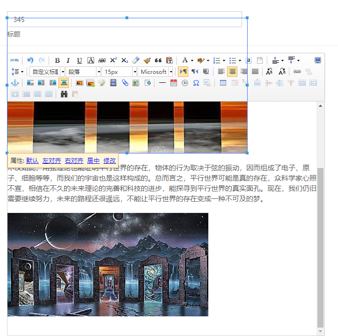This screenshot has height=336, width=338.
Task: Click 居中 in image properties popup
Action: (93, 161)
